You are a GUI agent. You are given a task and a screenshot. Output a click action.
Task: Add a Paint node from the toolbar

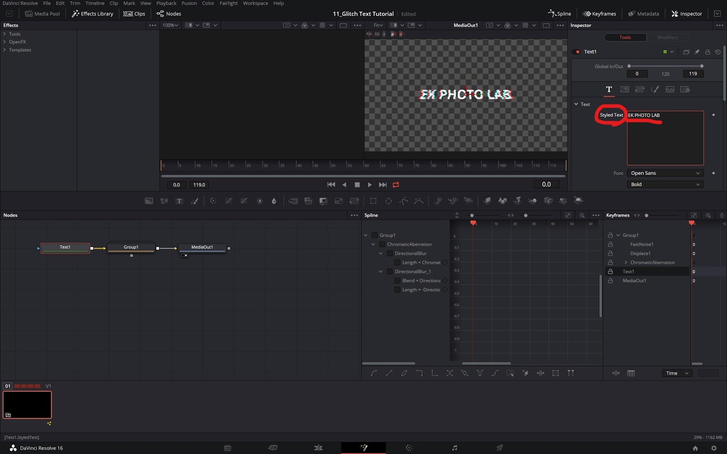coord(194,201)
